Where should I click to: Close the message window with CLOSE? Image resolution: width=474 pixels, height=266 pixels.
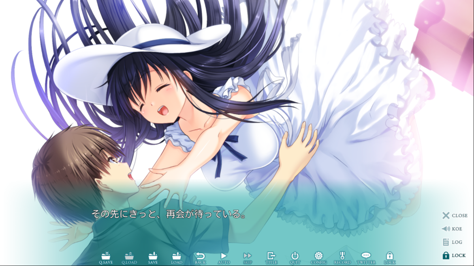click(455, 216)
